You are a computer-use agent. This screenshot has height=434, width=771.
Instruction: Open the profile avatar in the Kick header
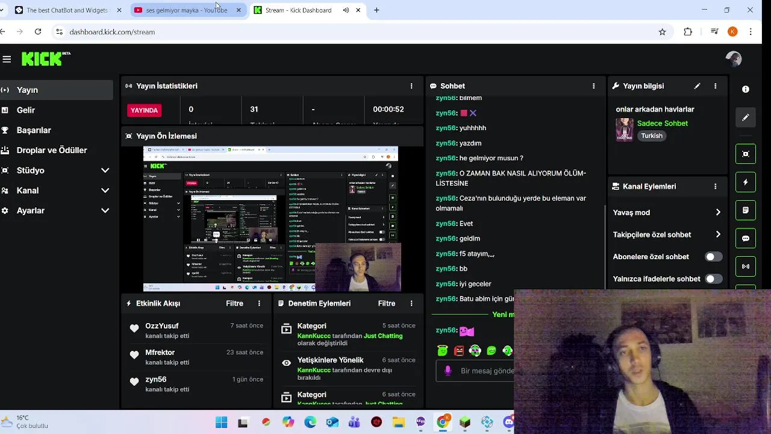pyautogui.click(x=733, y=58)
